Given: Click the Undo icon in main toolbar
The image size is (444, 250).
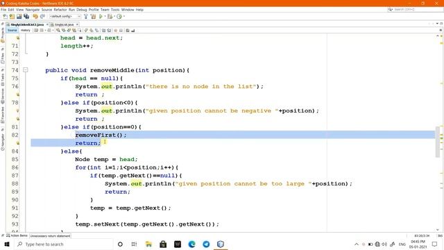Looking at the screenshot, I should tap(35, 17).
